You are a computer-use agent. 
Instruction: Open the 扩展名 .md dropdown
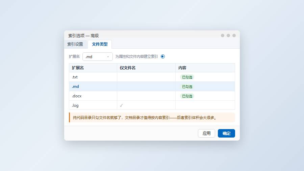coord(98,57)
